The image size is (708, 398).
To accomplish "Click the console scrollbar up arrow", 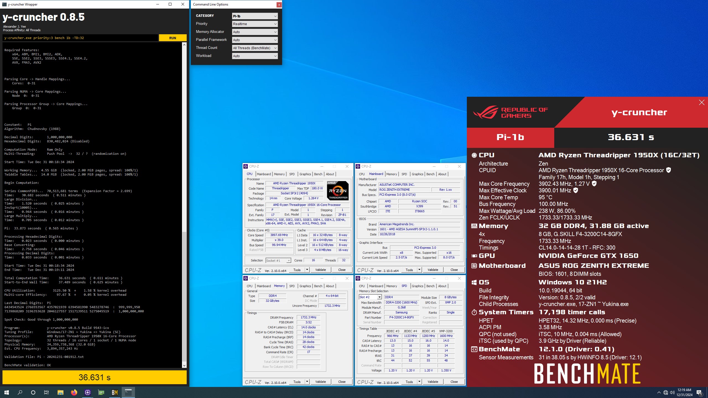I will pos(184,45).
